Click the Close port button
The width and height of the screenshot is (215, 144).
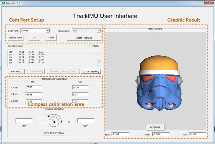click(x=51, y=37)
